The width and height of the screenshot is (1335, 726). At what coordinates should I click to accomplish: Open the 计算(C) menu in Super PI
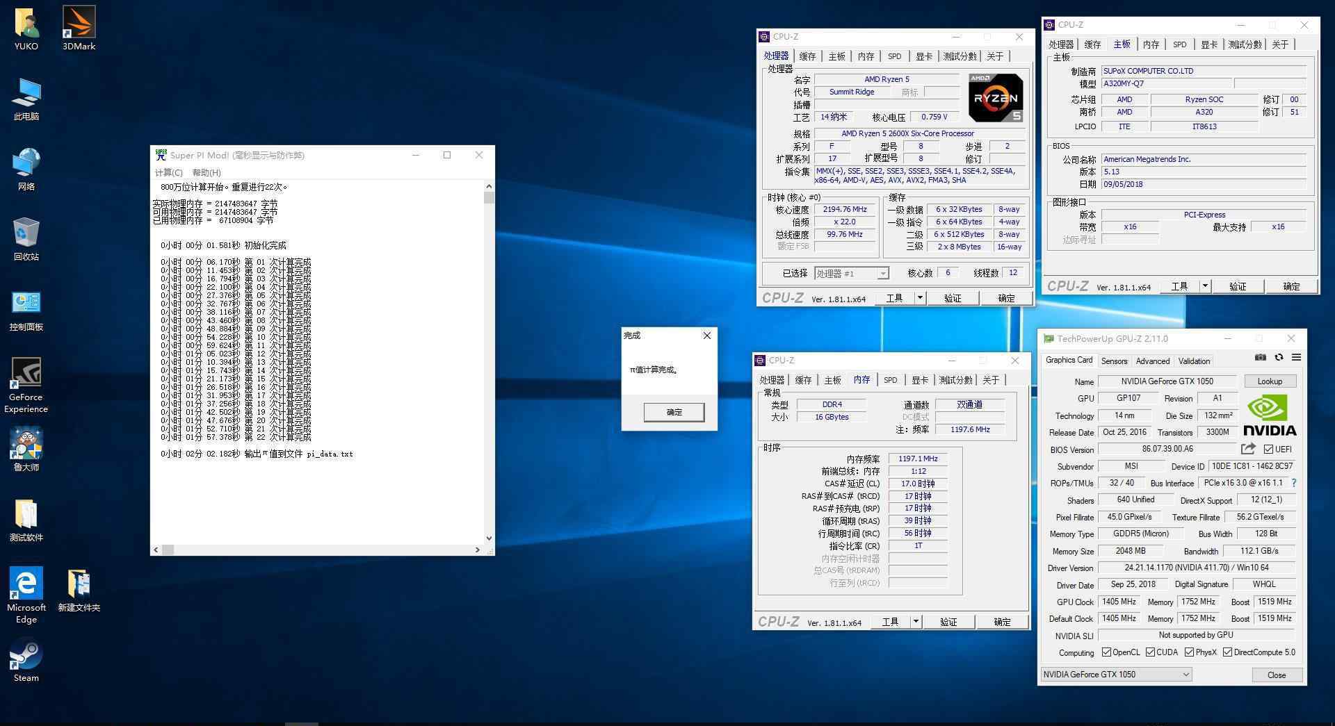click(169, 172)
